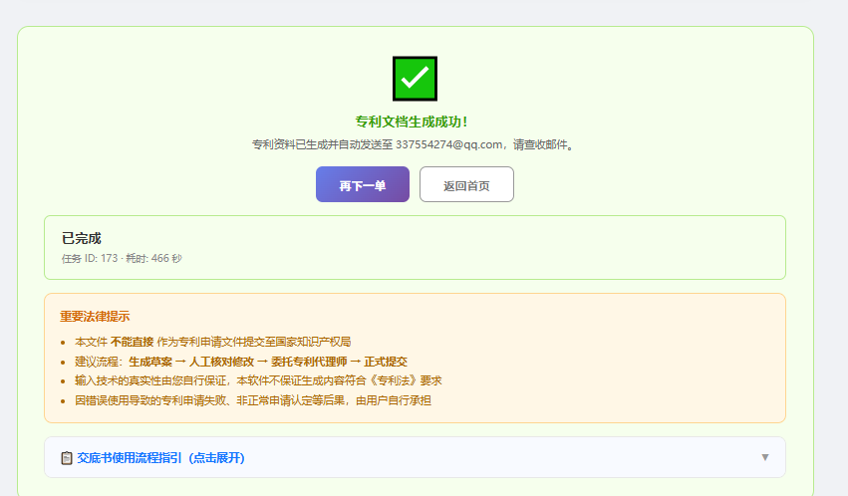This screenshot has height=496, width=848.
Task: Click the 建议流程 workflow line
Action: pos(241,362)
